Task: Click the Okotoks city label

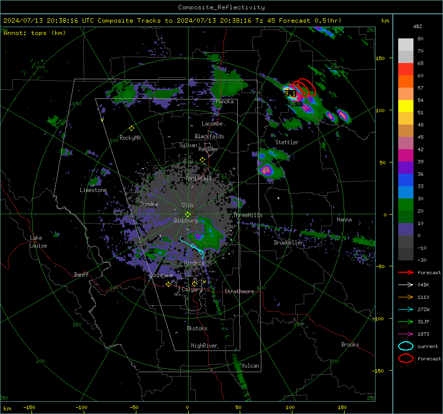Action: point(197,328)
